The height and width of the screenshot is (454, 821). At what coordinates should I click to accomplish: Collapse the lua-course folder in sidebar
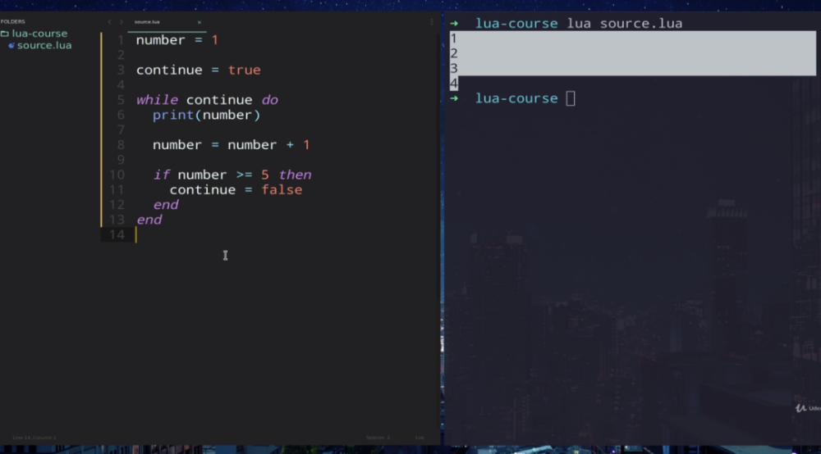coord(39,34)
